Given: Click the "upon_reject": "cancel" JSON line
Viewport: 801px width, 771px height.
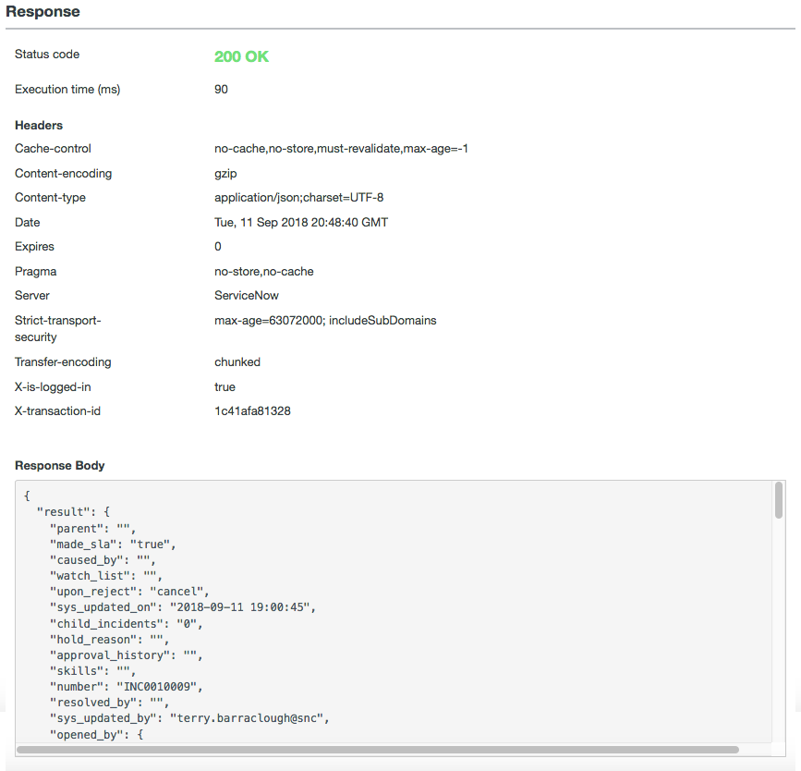Looking at the screenshot, I should (129, 592).
